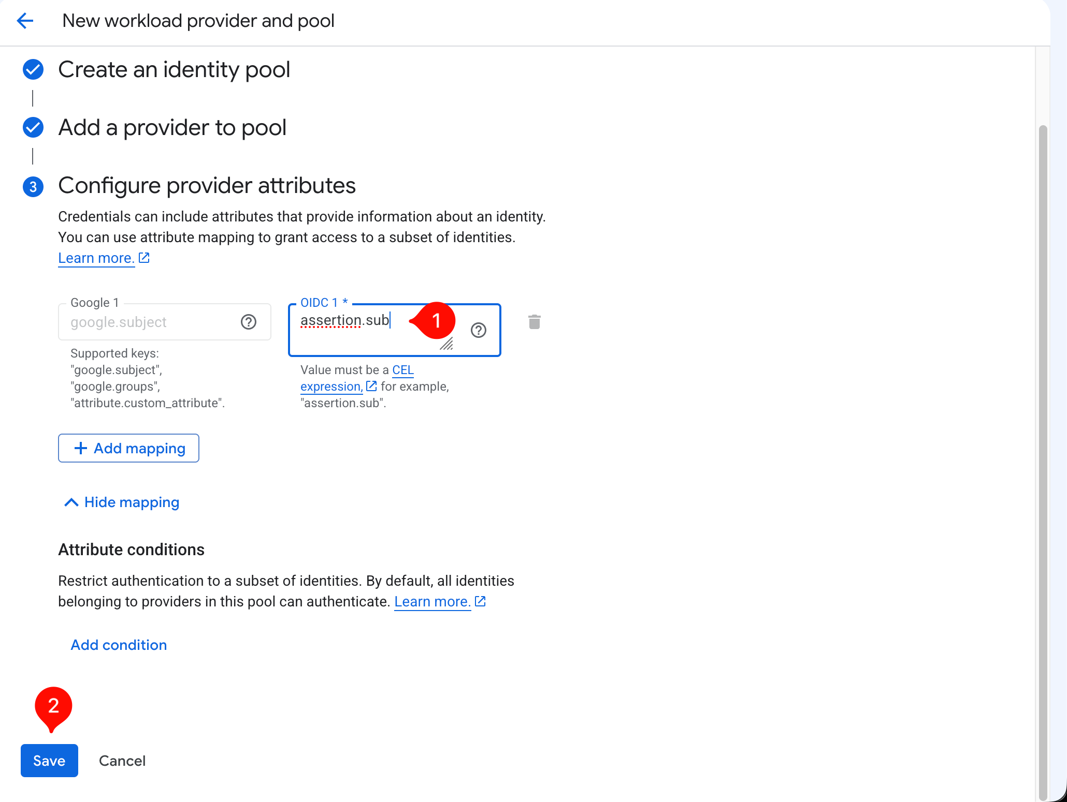Cancel the provider creation
This screenshot has width=1067, height=802.
[122, 761]
